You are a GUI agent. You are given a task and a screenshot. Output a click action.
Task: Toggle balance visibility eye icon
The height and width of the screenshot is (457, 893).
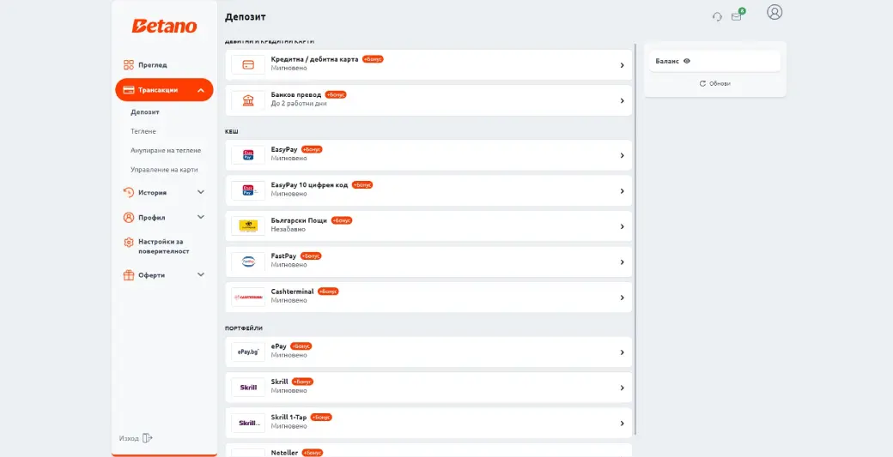(x=687, y=61)
